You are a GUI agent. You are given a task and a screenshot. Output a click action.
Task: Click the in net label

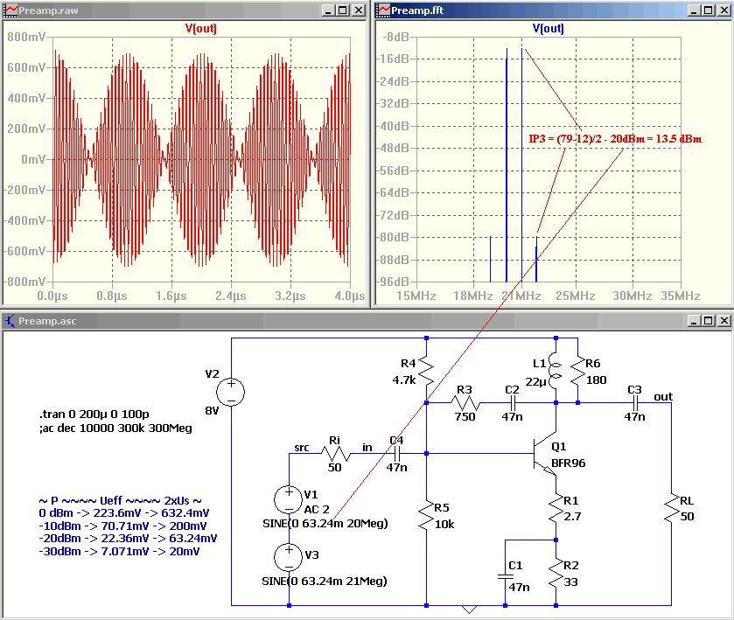pos(367,448)
